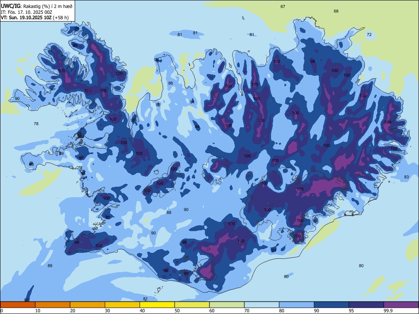This screenshot has height=314, width=419.
Task: Click the map value '93' near the southeast coast
Action: click(274, 250)
